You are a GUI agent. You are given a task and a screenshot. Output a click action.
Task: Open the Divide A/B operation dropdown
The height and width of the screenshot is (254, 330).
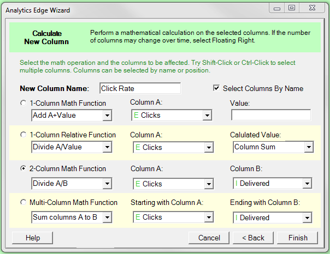pos(72,184)
